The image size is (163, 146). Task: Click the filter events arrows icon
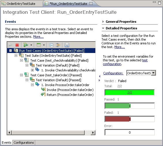click(58, 45)
